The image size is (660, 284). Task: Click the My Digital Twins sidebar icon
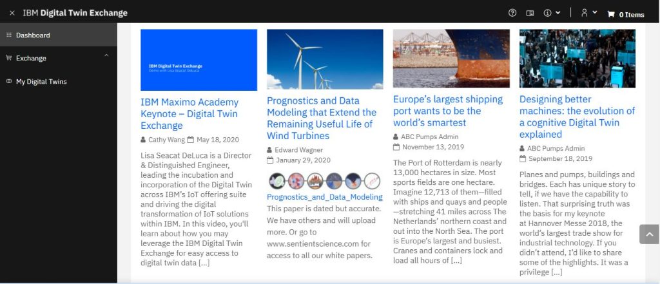point(9,81)
